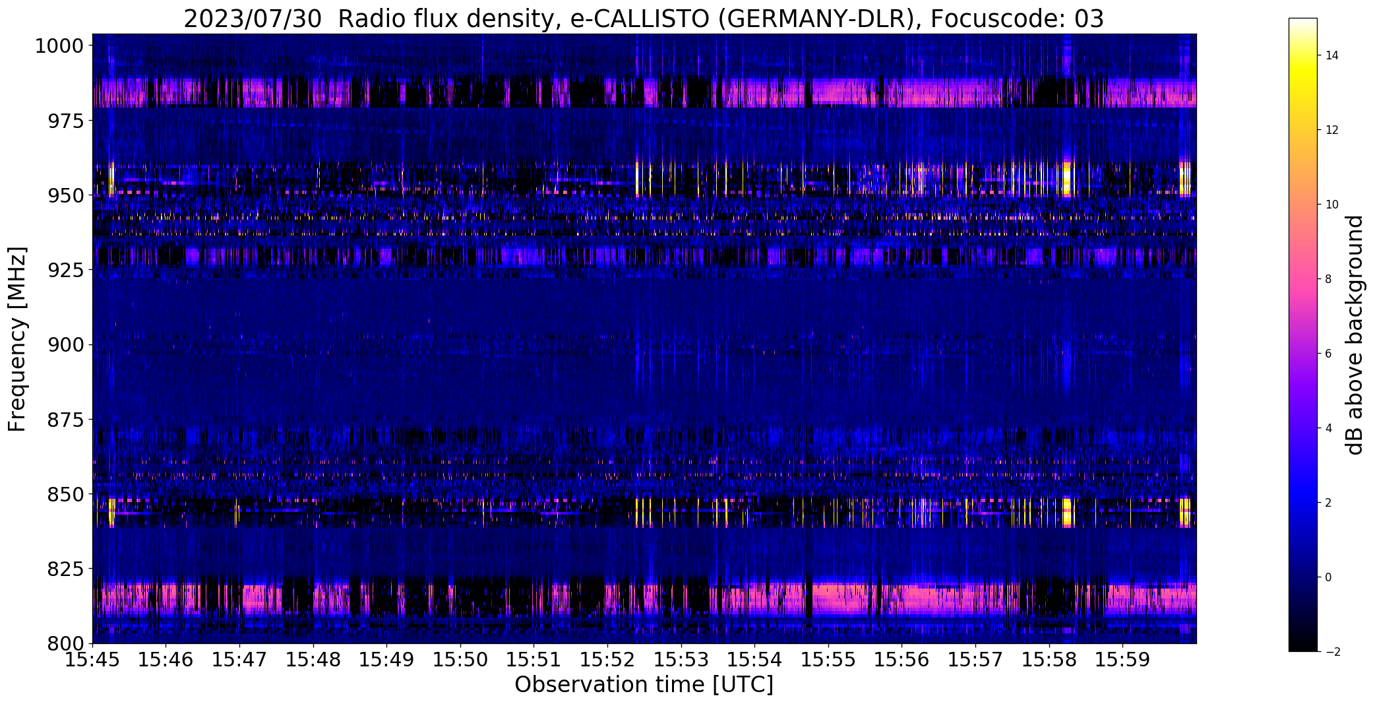Viewport: 1375px width, 704px height.
Task: Select the 'Frequency [MHz]' axis label
Action: pyautogui.click(x=18, y=339)
